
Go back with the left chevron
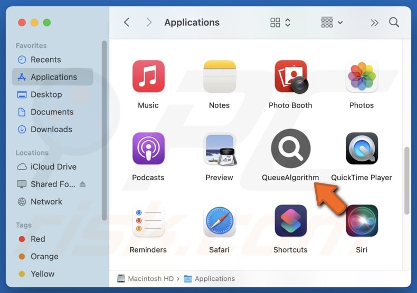pyautogui.click(x=127, y=22)
